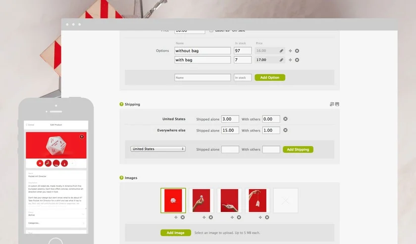This screenshot has width=416, height=244.
Task: Toggle the 'Label as On Sale' checkbox
Action: point(211,30)
